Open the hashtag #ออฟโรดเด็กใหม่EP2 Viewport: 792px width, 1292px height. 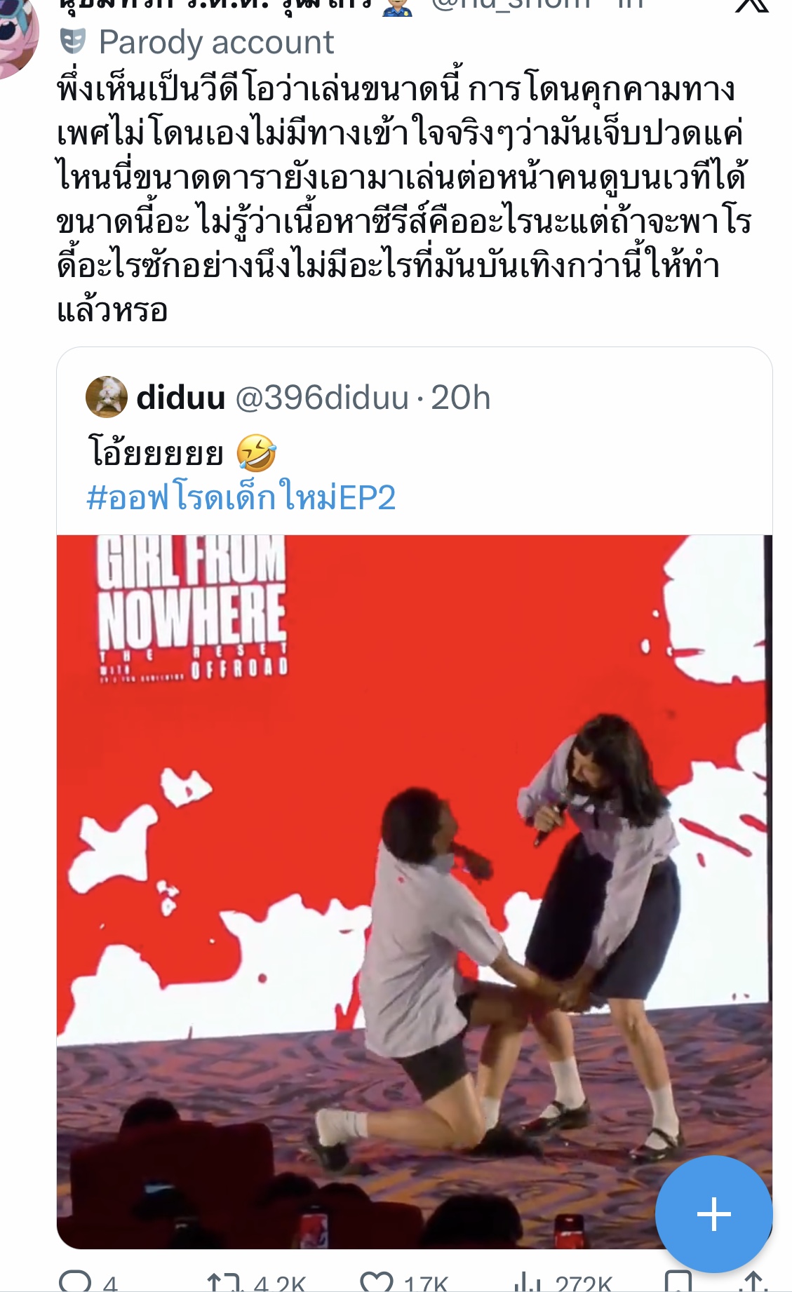pyautogui.click(x=241, y=497)
